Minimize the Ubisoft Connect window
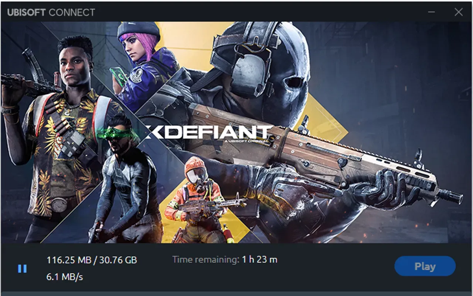473x296 pixels. click(431, 12)
